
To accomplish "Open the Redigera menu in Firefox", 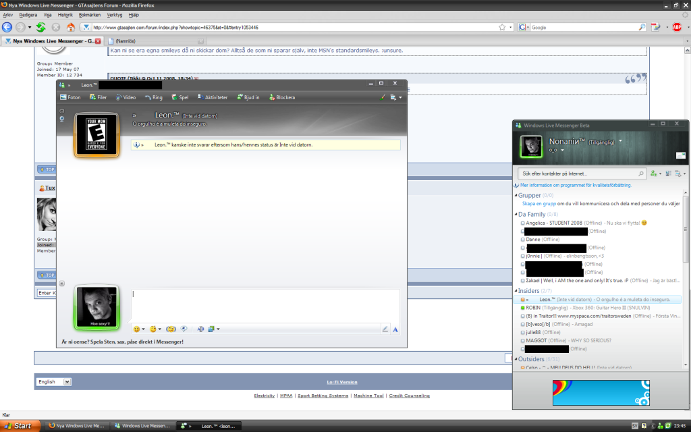I will 28,15.
